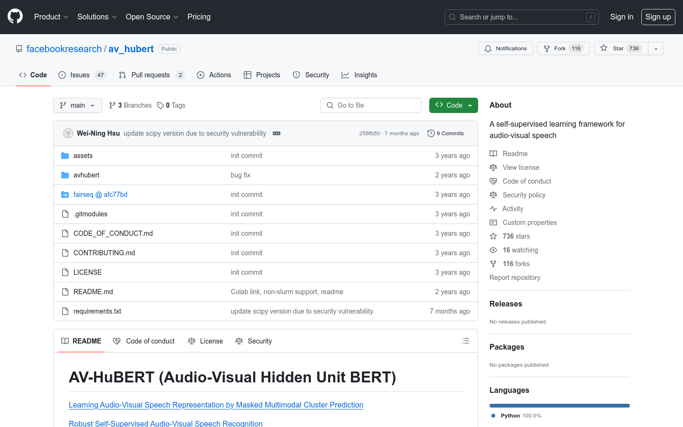
Task: Click the Activity pulse icon
Action: pos(493,209)
